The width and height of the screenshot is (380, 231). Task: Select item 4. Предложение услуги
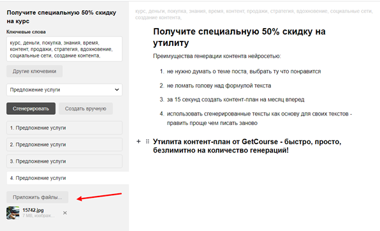[x=68, y=178]
